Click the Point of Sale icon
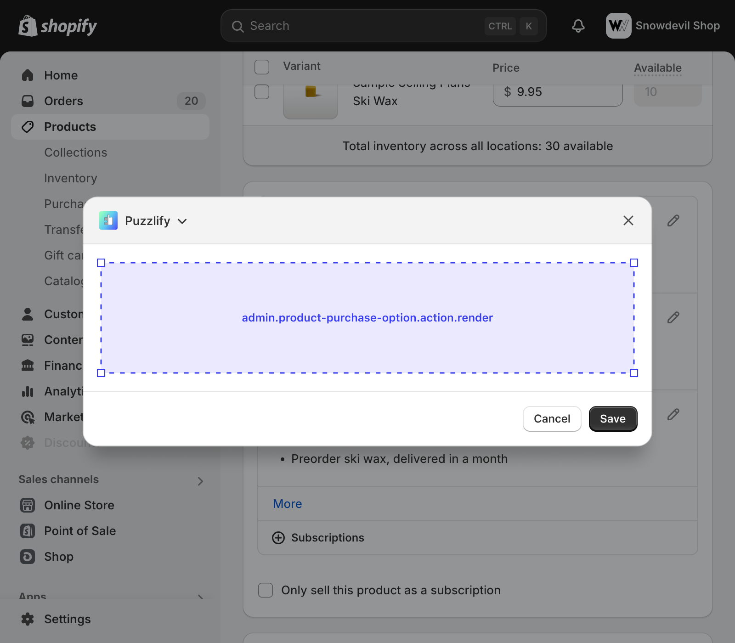 (28, 531)
